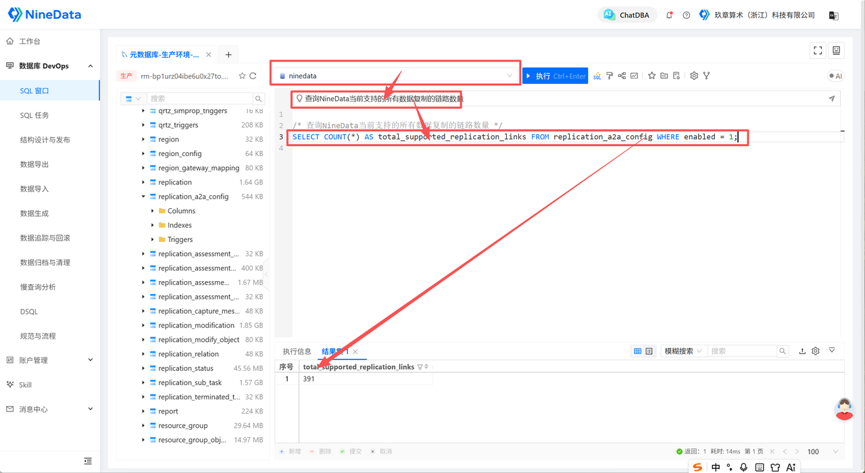Open the 模糊搜索 search mode dropdown
This screenshot has height=473, width=865.
pos(683,351)
